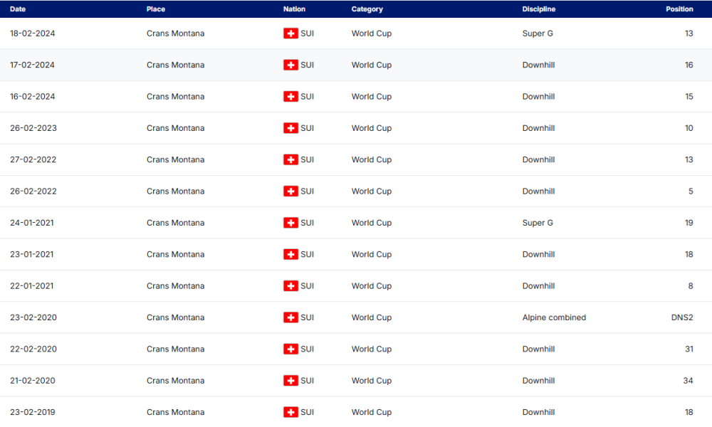Click Swiss flag icon in 17-02-2024 row

pyautogui.click(x=290, y=65)
